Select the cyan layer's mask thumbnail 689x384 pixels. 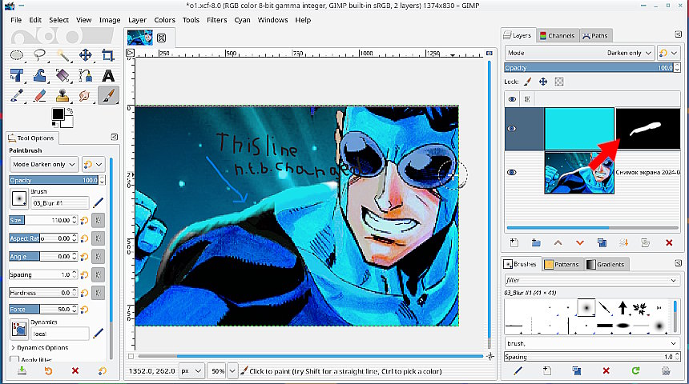647,129
